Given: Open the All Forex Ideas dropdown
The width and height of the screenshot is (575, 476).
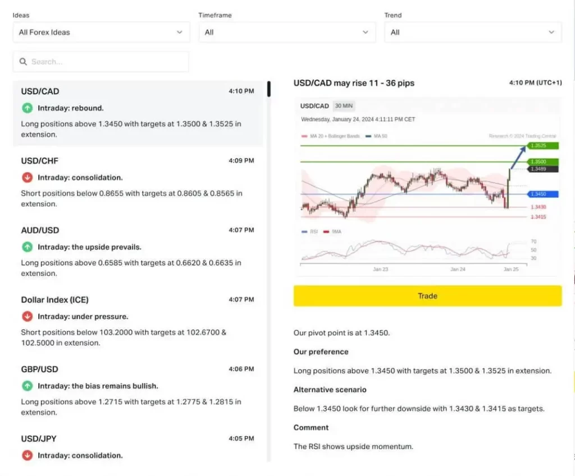Looking at the screenshot, I should (101, 33).
